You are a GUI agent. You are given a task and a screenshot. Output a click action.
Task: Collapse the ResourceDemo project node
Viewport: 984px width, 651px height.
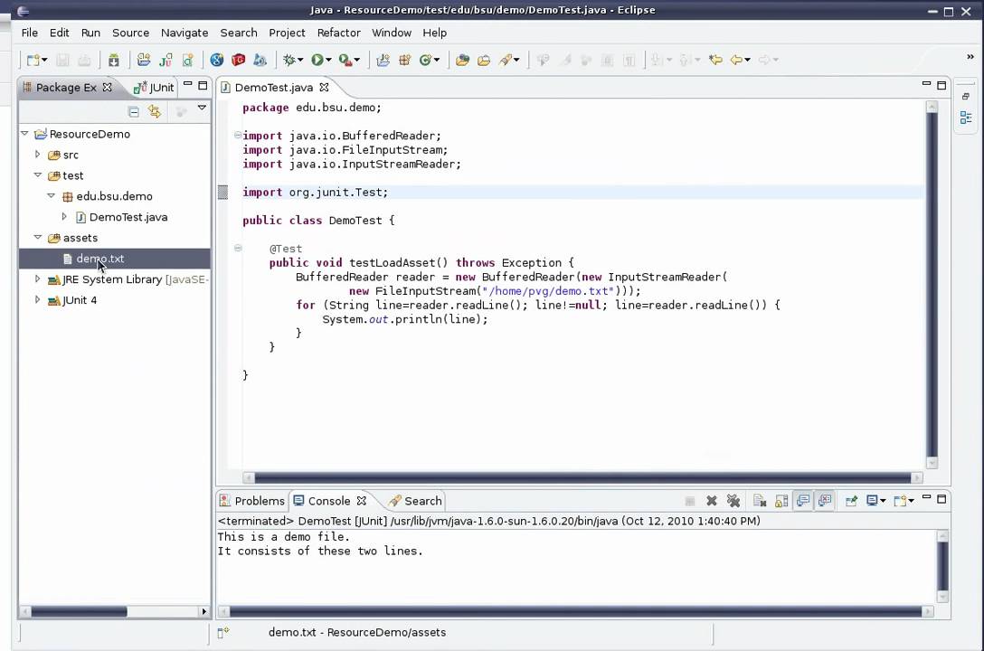(24, 134)
